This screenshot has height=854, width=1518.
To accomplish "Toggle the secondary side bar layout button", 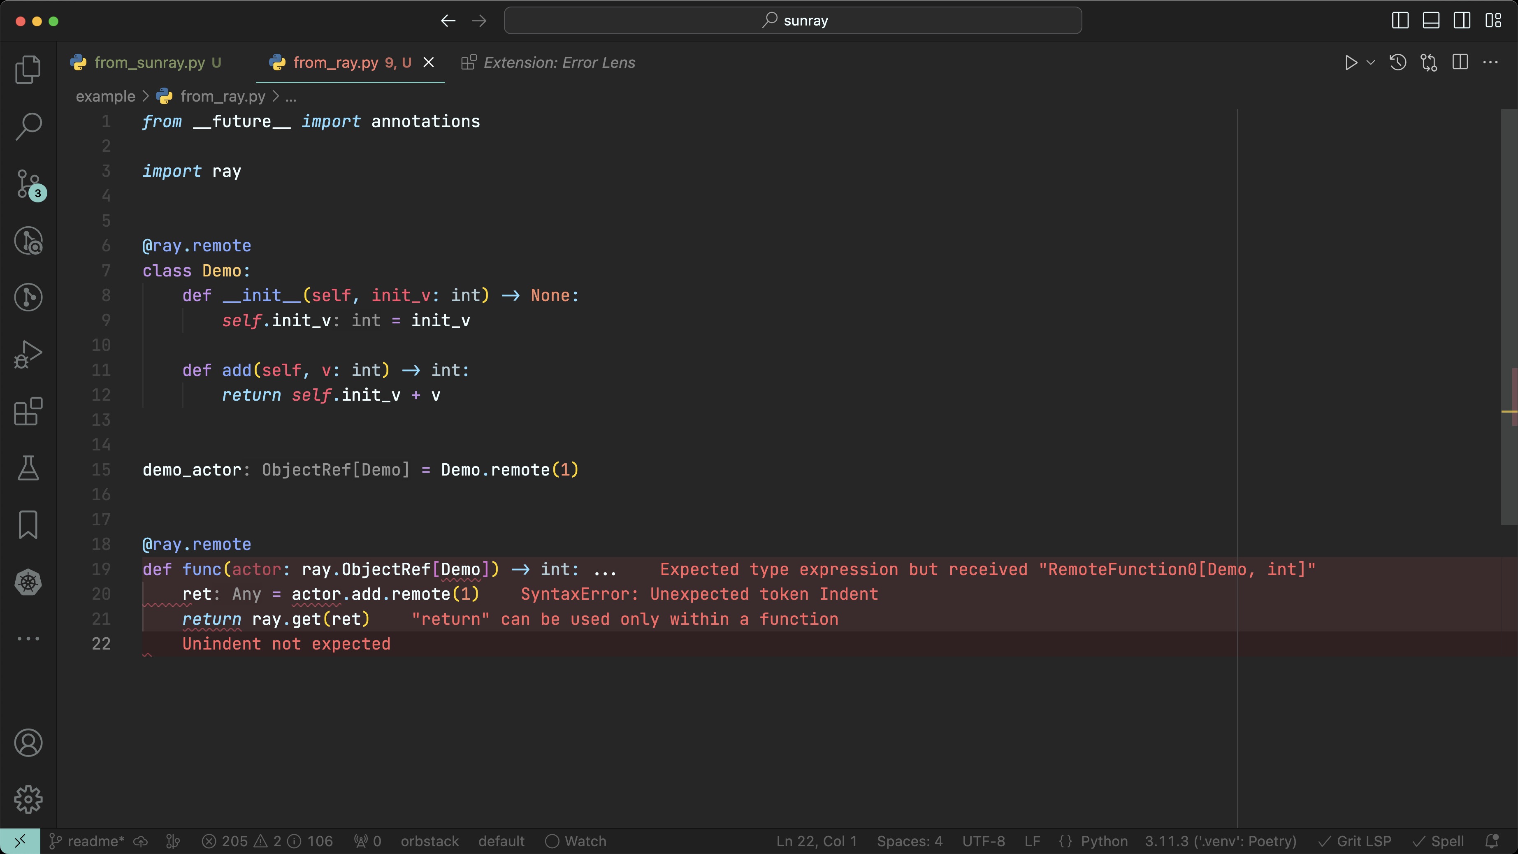I will click(x=1462, y=21).
